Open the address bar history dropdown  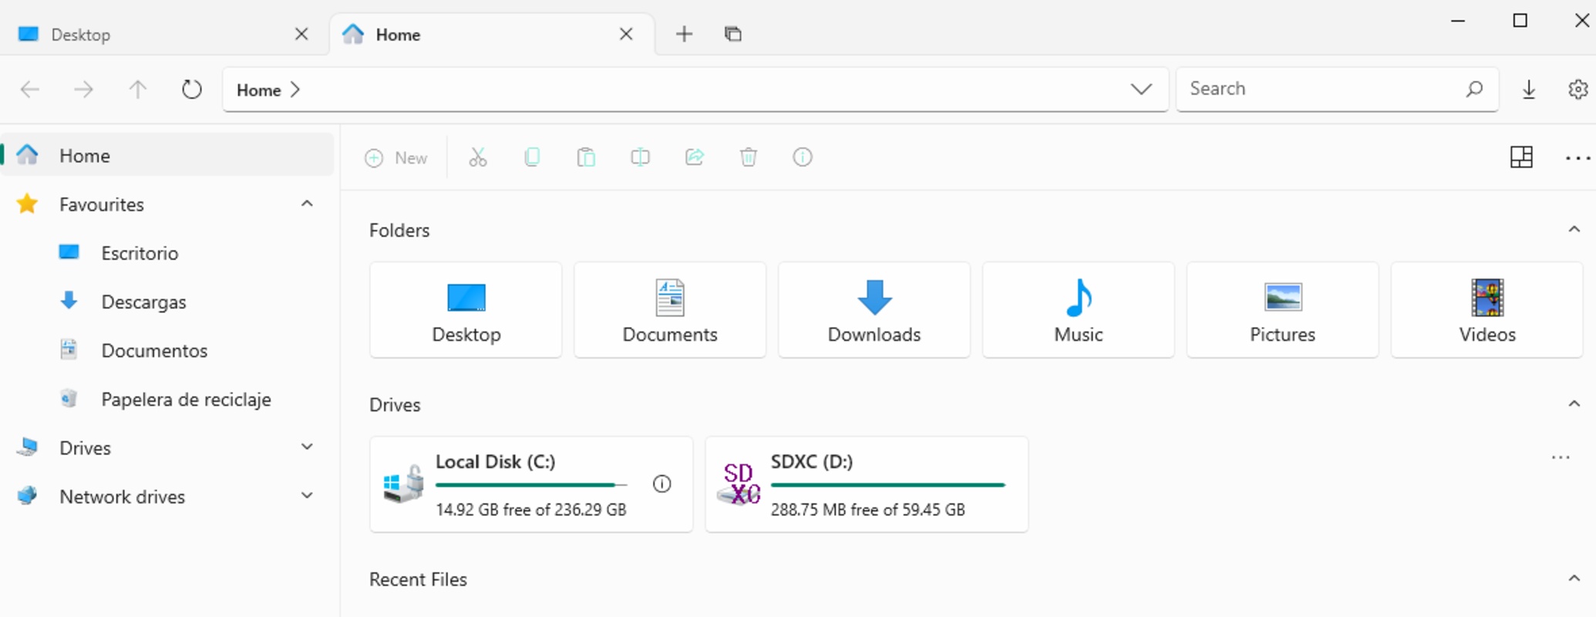click(x=1141, y=89)
